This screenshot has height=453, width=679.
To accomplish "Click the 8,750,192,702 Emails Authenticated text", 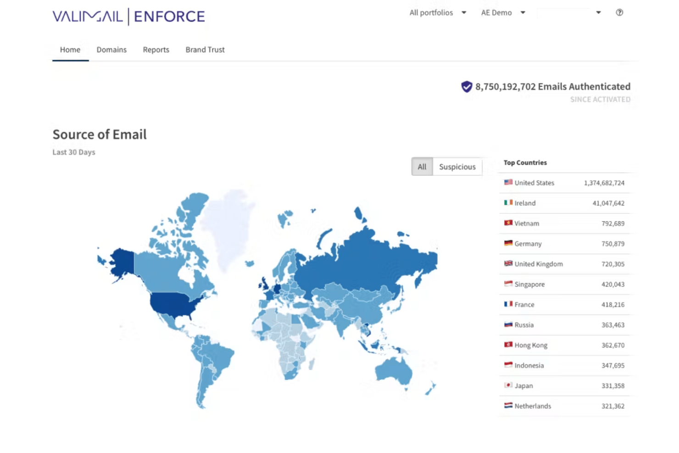I will pos(553,86).
